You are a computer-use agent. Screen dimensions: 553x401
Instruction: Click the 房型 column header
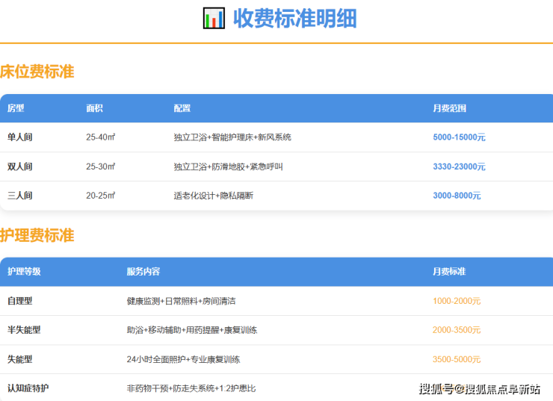tap(16, 108)
